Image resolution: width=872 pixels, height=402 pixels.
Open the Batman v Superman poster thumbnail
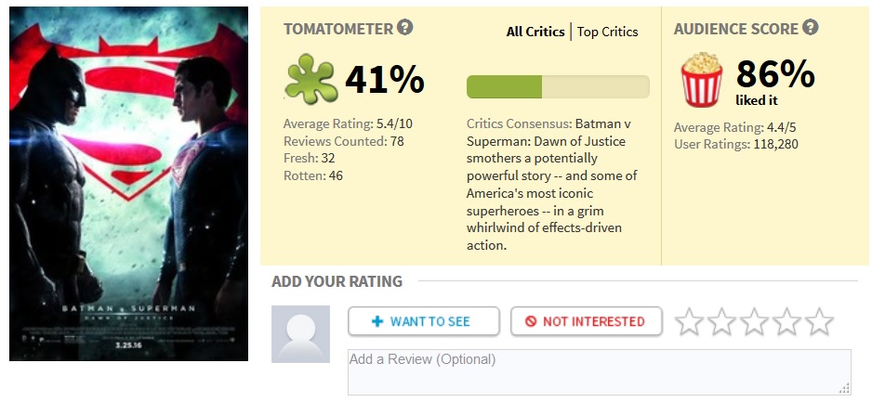(128, 184)
